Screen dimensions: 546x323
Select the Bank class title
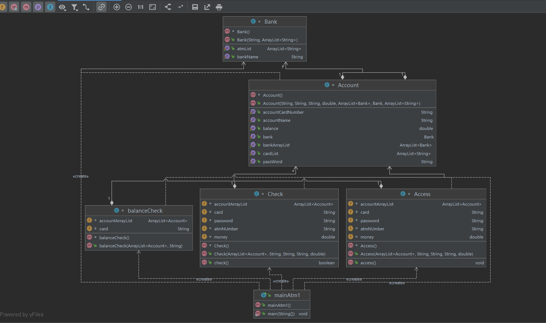tap(271, 22)
